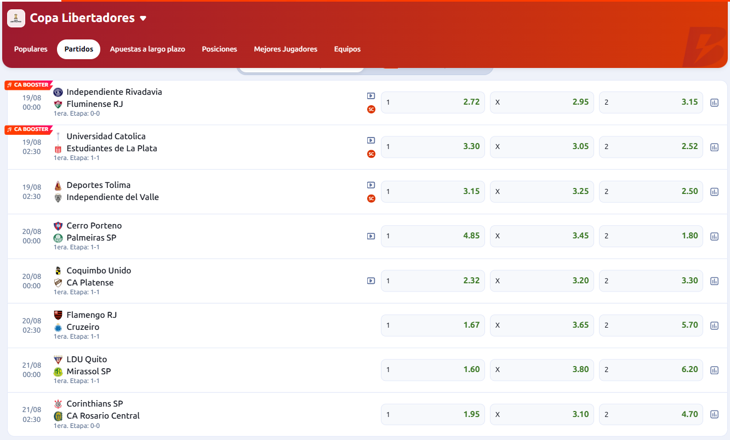Click the Copa Libertadores heading title
The height and width of the screenshot is (440, 730).
pos(82,18)
